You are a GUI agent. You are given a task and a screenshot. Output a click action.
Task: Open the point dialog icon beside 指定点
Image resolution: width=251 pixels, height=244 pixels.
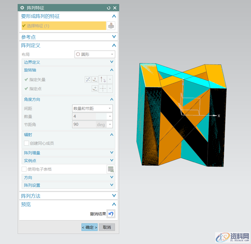[95, 88]
